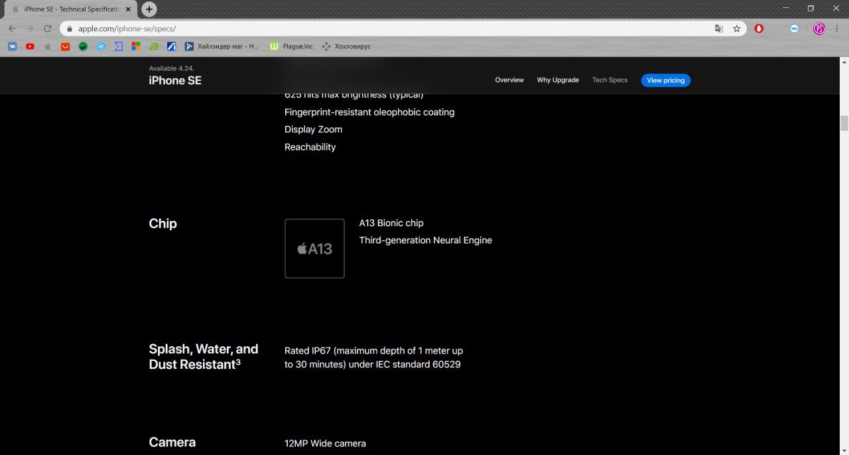Click the padlock site info icon
This screenshot has width=849, height=455.
tap(70, 29)
